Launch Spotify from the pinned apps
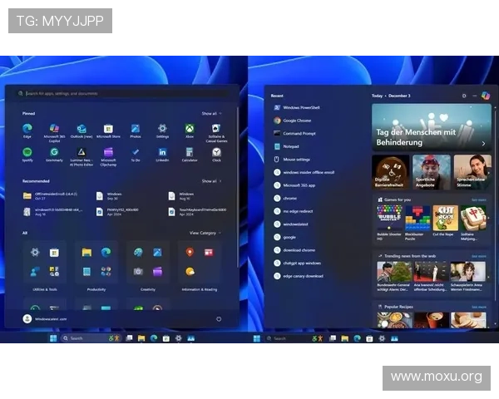 27,152
